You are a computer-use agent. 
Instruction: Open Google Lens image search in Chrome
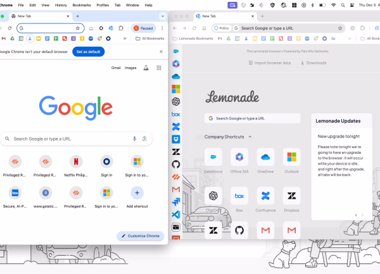pos(144,139)
